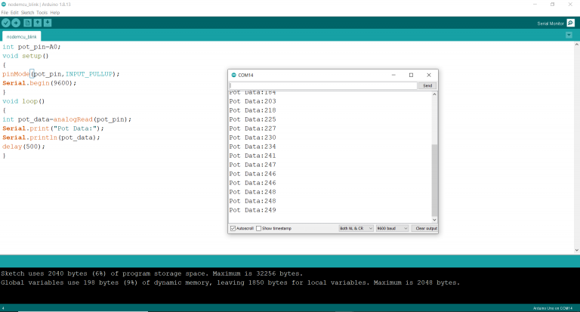580x312 pixels.
Task: Open the tab options dropdown arrow
Action: pyautogui.click(x=569, y=36)
